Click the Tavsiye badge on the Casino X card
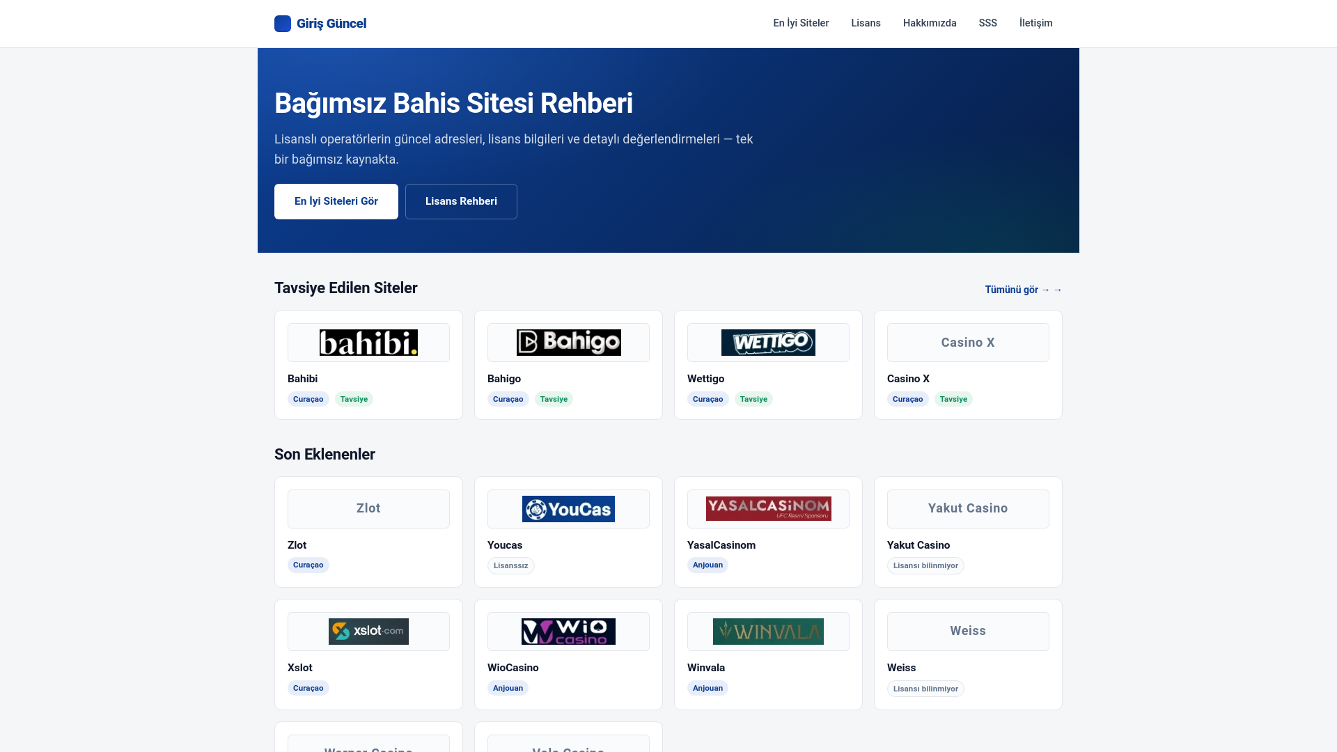 [953, 399]
